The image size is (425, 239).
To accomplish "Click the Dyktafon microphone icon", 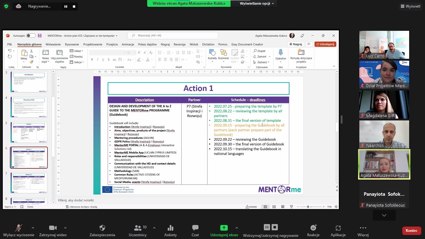I will (x=281, y=52).
